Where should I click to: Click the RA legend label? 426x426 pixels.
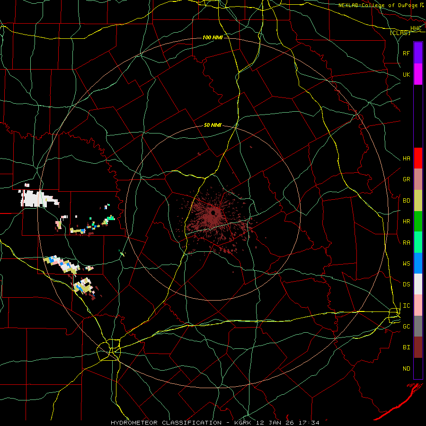click(406, 243)
